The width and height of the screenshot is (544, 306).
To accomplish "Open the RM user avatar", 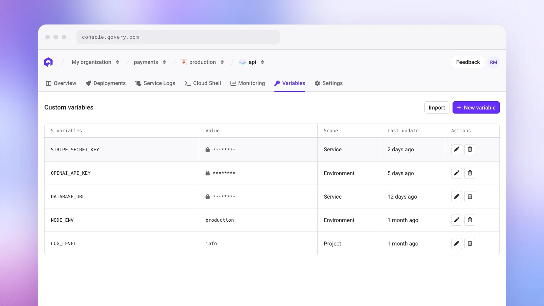I will pos(493,62).
